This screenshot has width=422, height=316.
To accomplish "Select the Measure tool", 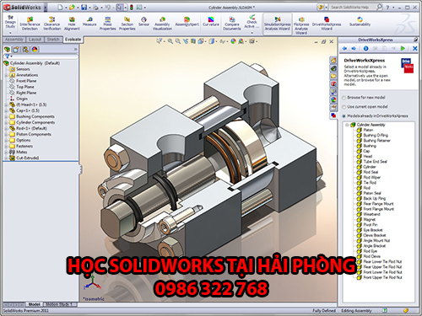I will pyautogui.click(x=89, y=21).
